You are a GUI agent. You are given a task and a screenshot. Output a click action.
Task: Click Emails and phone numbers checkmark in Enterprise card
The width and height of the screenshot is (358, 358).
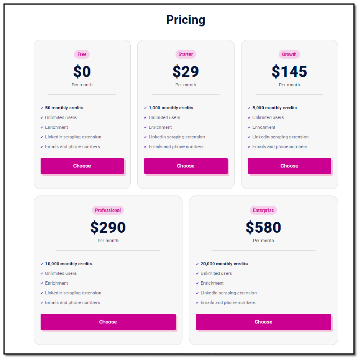coord(197,303)
